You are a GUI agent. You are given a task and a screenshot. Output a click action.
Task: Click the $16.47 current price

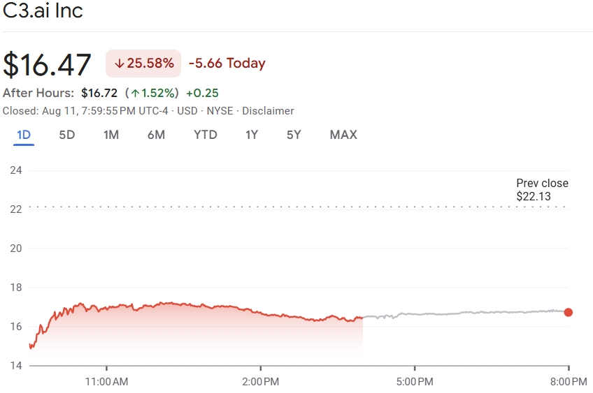48,64
